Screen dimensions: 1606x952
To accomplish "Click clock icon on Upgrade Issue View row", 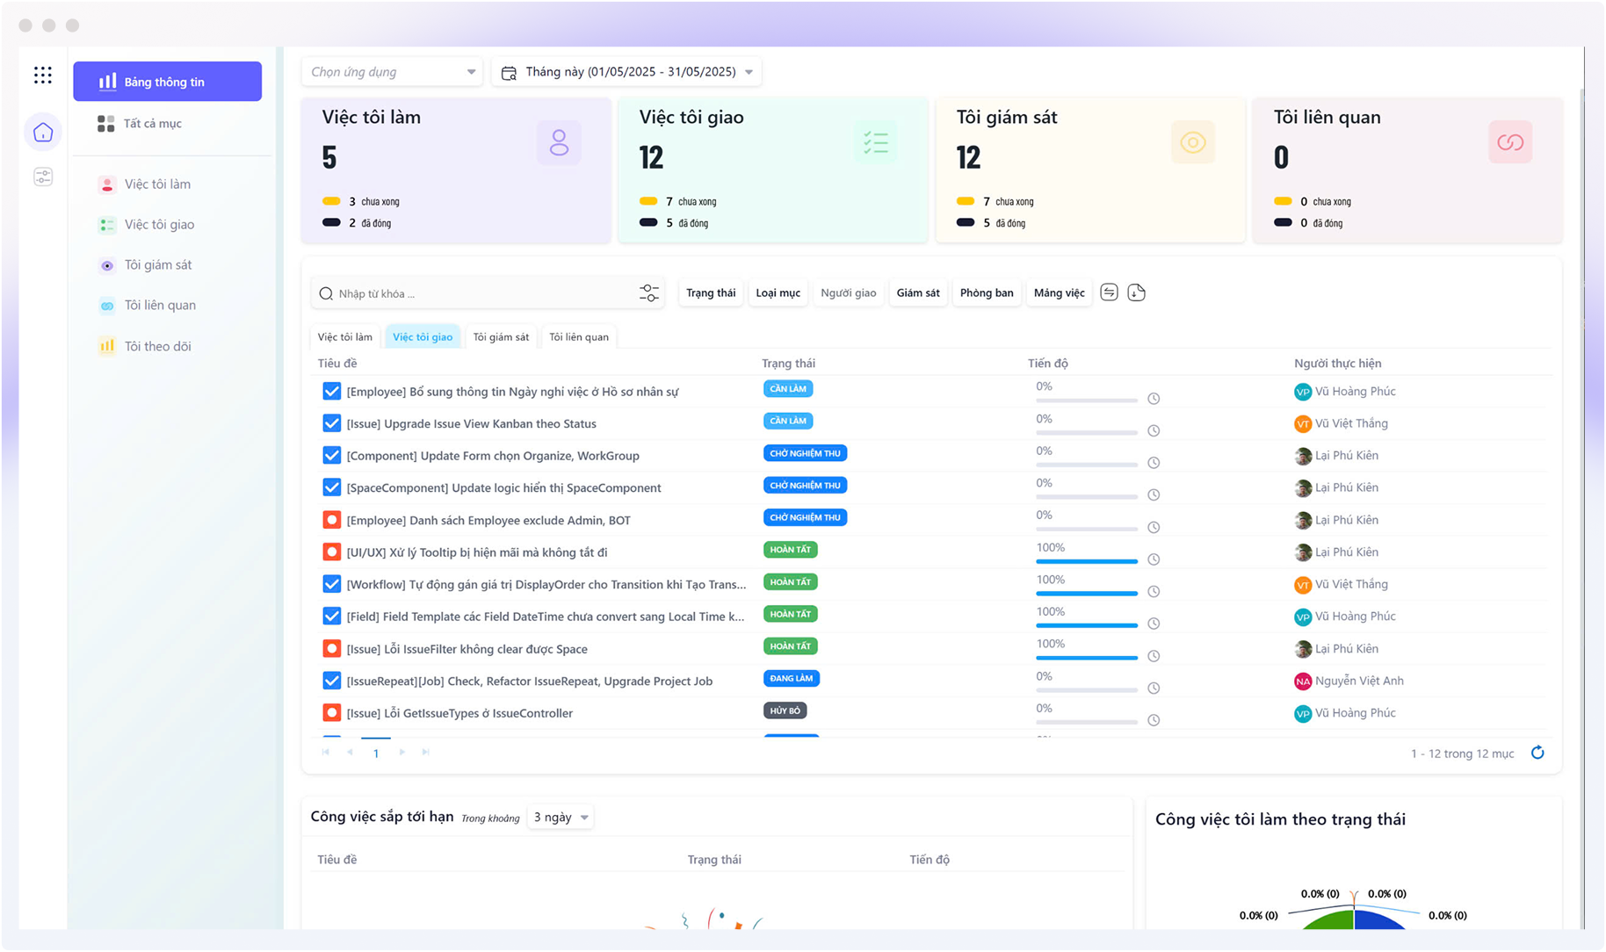I will point(1154,430).
